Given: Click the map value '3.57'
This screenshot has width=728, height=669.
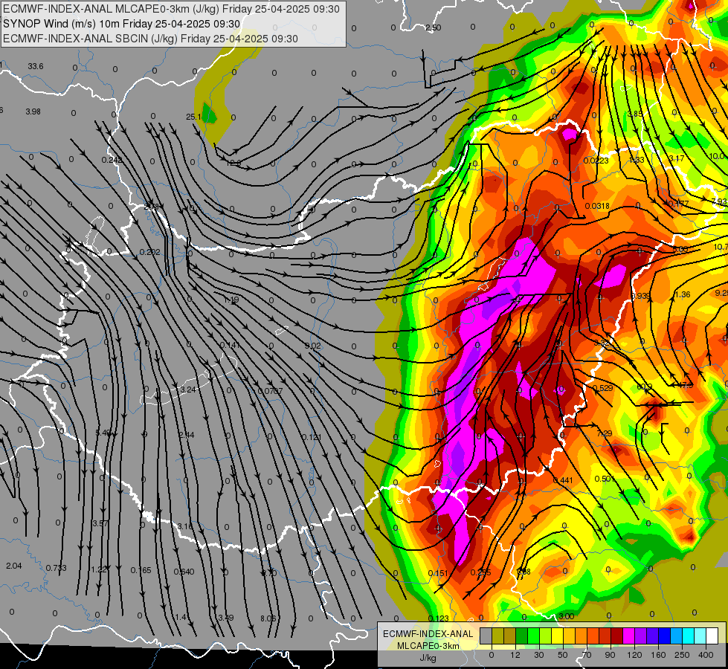Looking at the screenshot, I should [100, 524].
